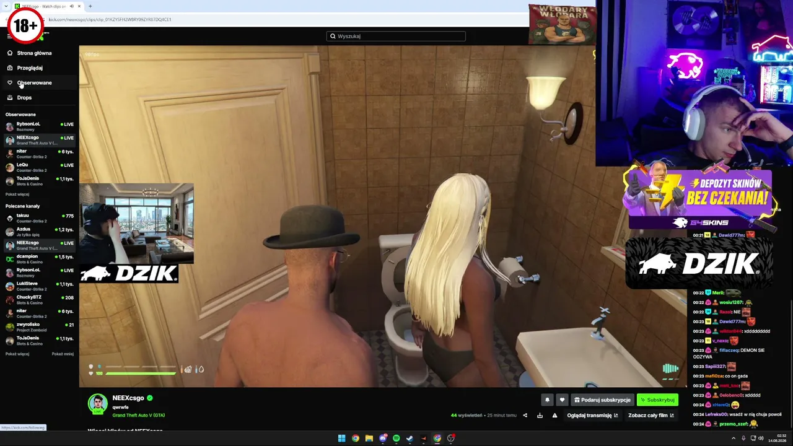Expand followed list with upper Pokaż więcej

[17, 194]
